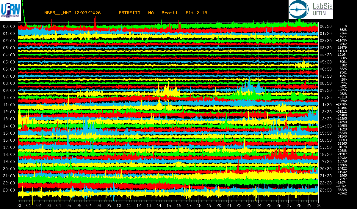357x209 pixels.
Task: Select the station title NBES___HHZ 12/03/2026
Action: (x=72, y=13)
